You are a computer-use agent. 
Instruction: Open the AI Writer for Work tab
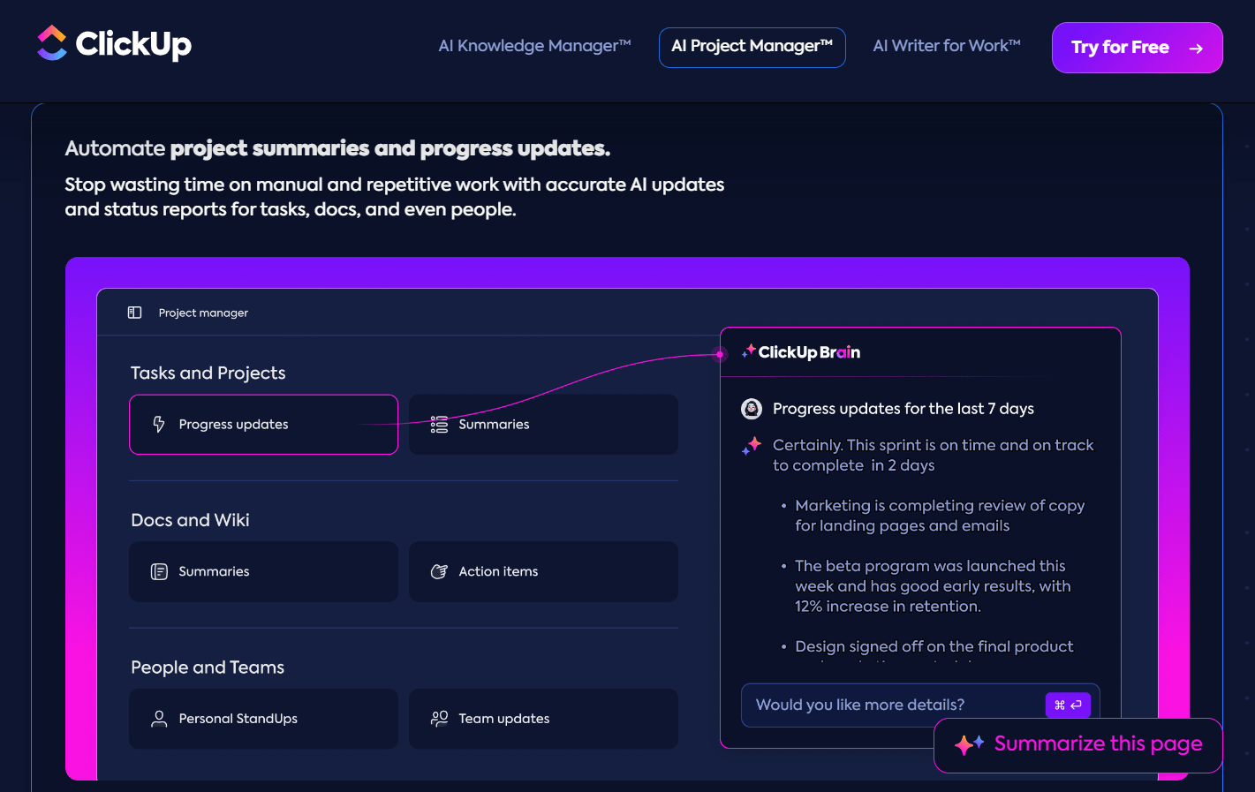(946, 46)
